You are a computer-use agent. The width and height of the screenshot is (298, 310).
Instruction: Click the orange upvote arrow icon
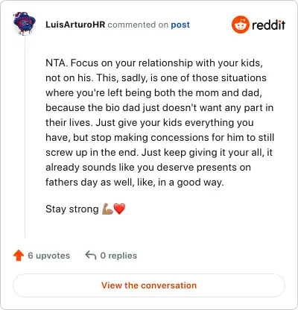19,256
